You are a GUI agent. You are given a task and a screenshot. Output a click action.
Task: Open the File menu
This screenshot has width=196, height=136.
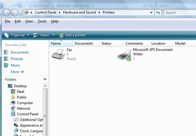coord(7,21)
